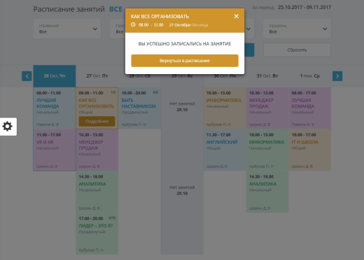Open the Уровень filter dropdown
The width and height of the screenshot is (364, 260).
click(x=297, y=29)
